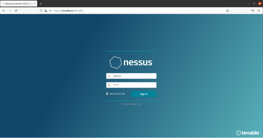Click the © 2022 Tenable, Inc. text
This screenshot has height=138, width=263.
(x=131, y=104)
